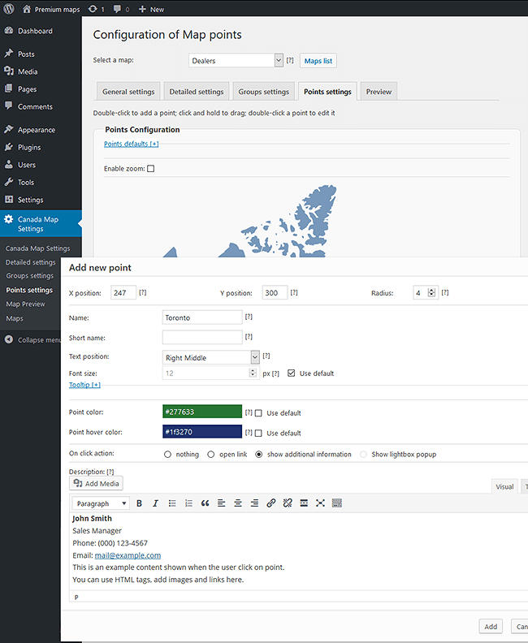Open Maps submenu item
Viewport: 528px width, 643px height.
(15, 318)
